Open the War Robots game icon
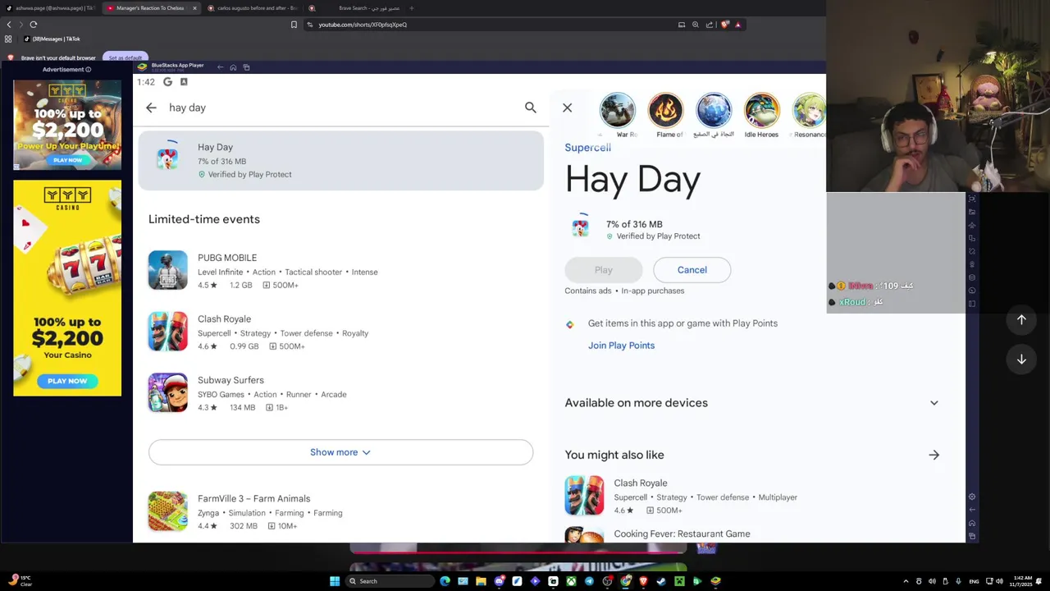 [617, 111]
